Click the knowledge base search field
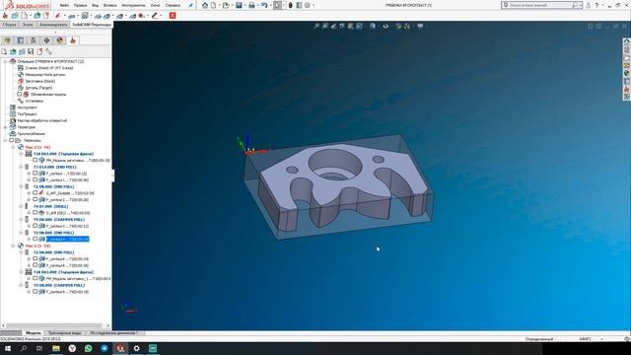Viewport: 631px width, 355px height. pyautogui.click(x=541, y=5)
